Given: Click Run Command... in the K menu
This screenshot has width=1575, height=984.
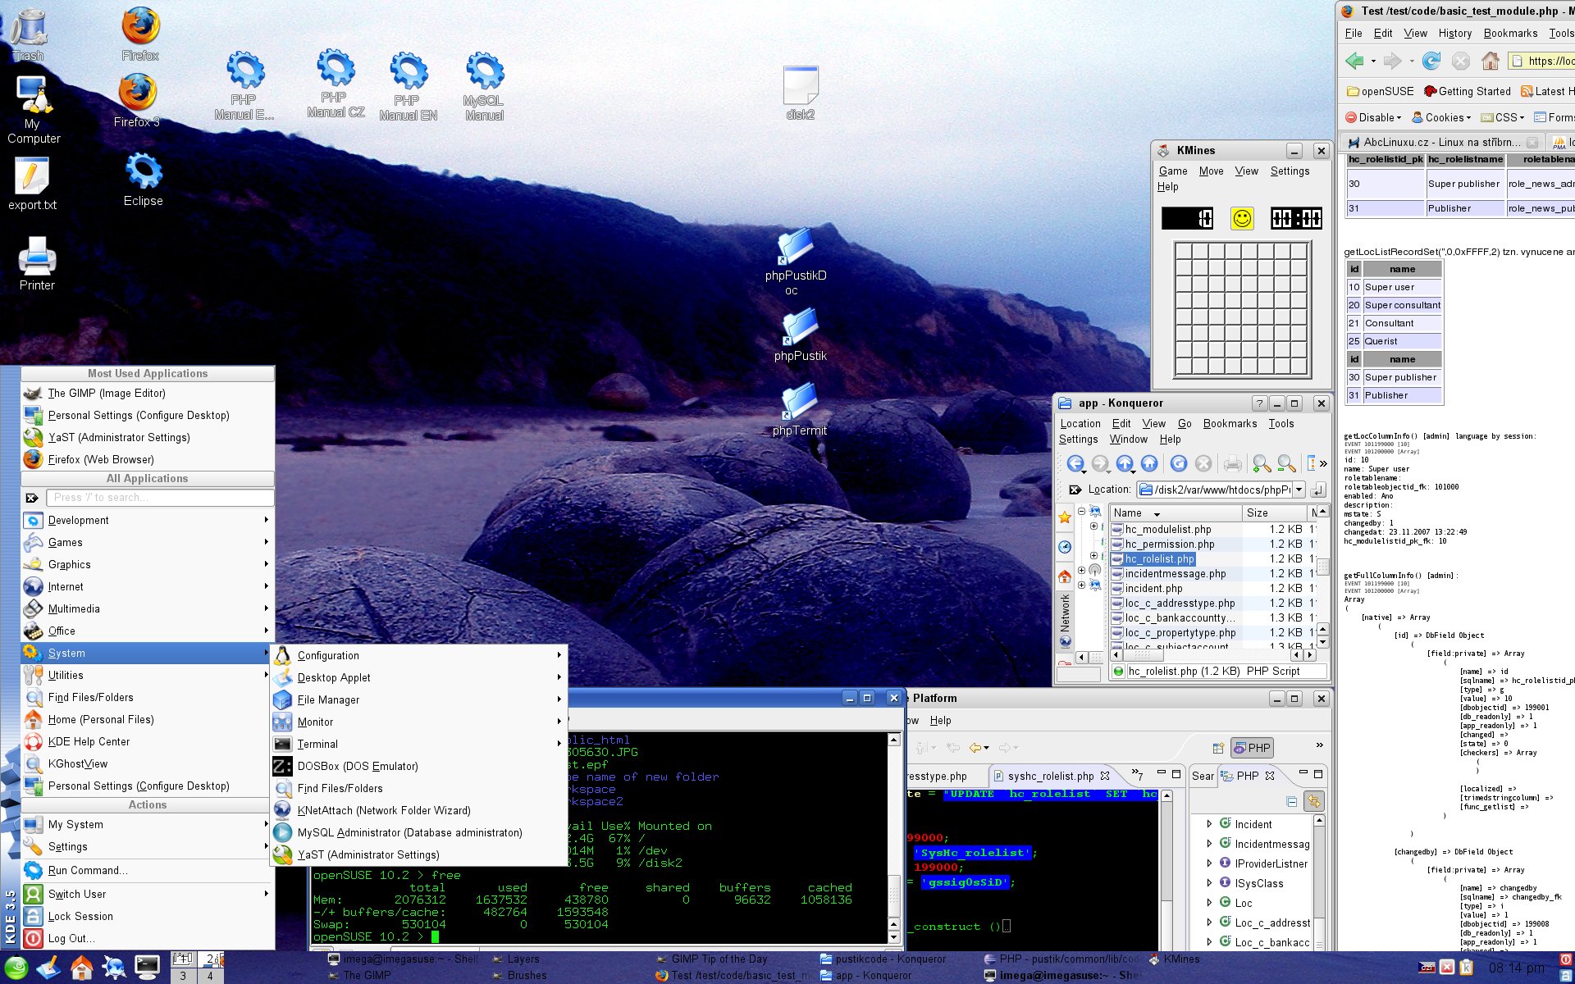Looking at the screenshot, I should pyautogui.click(x=148, y=870).
